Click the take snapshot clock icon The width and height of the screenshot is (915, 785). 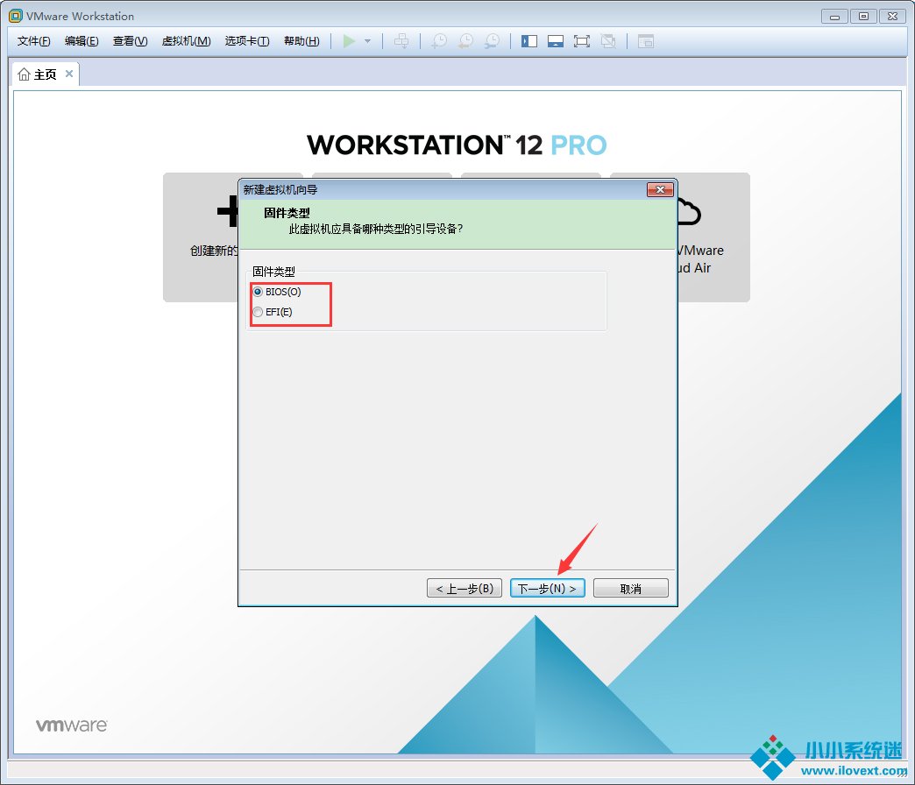click(439, 41)
